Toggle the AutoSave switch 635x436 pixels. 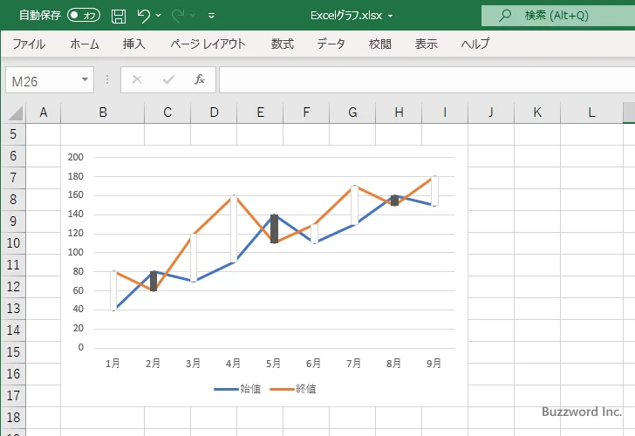click(x=84, y=16)
